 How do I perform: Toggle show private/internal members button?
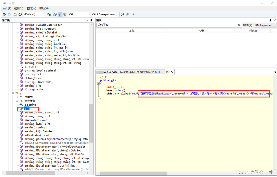tap(60, 14)
